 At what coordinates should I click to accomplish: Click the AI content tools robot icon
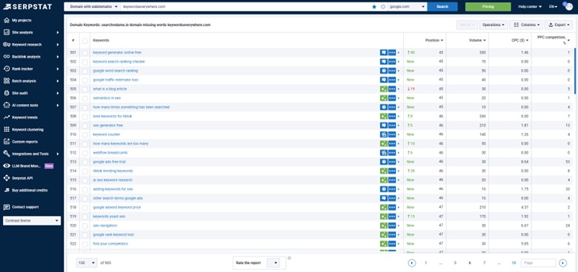pos(6,105)
